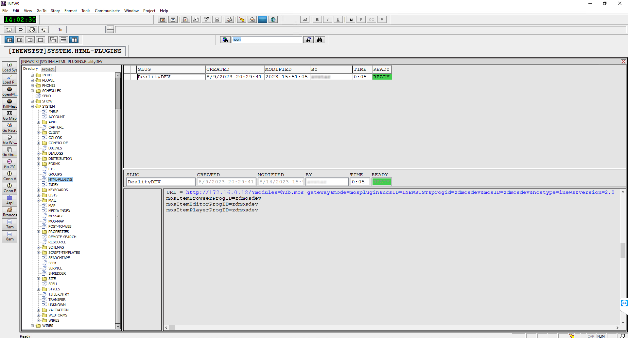Expand the KEYBOARDS folder
Viewport: 628px width, 338px height.
(39, 190)
